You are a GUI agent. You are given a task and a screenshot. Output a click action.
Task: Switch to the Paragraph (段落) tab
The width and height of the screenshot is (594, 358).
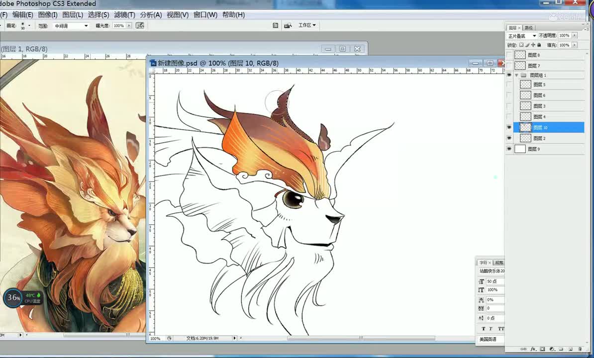coord(499,263)
